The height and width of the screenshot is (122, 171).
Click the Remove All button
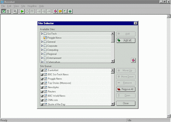(x=126, y=89)
